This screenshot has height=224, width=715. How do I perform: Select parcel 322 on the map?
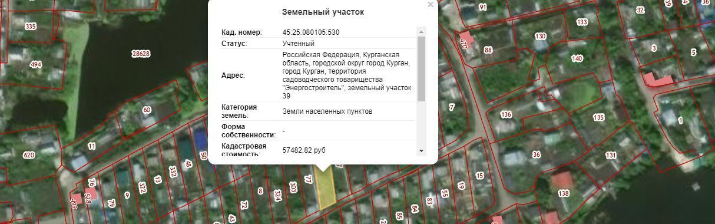[143, 188]
